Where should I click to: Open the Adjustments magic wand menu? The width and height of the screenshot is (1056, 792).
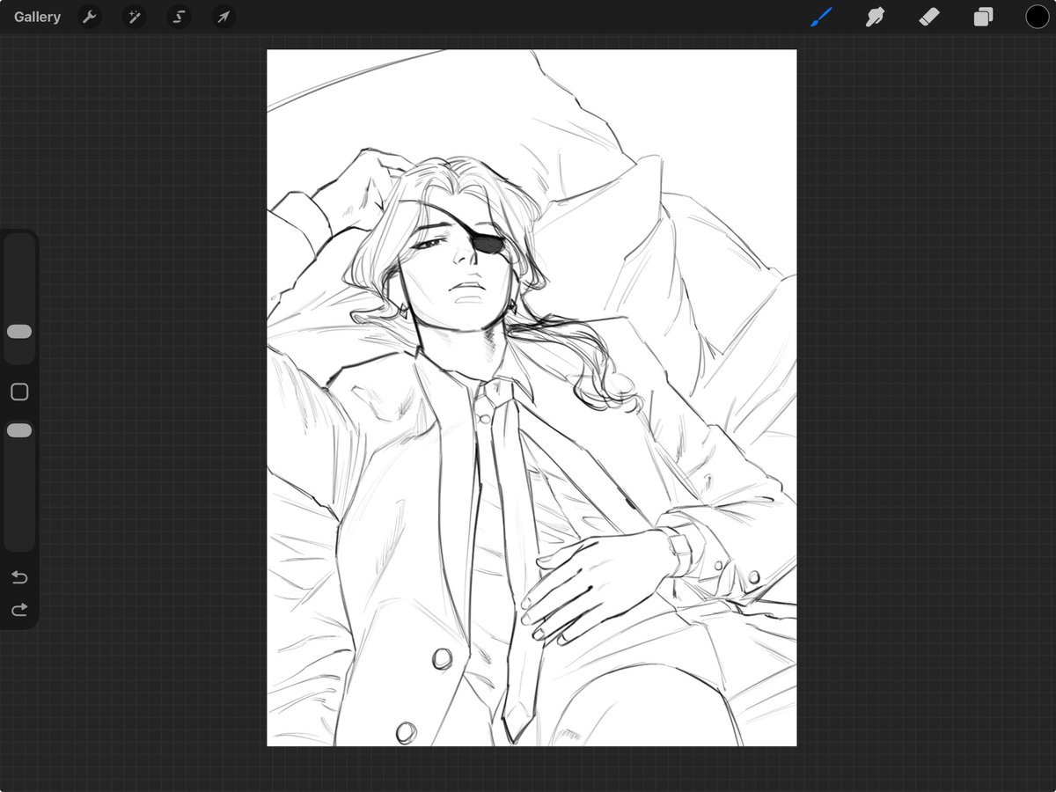pos(134,17)
